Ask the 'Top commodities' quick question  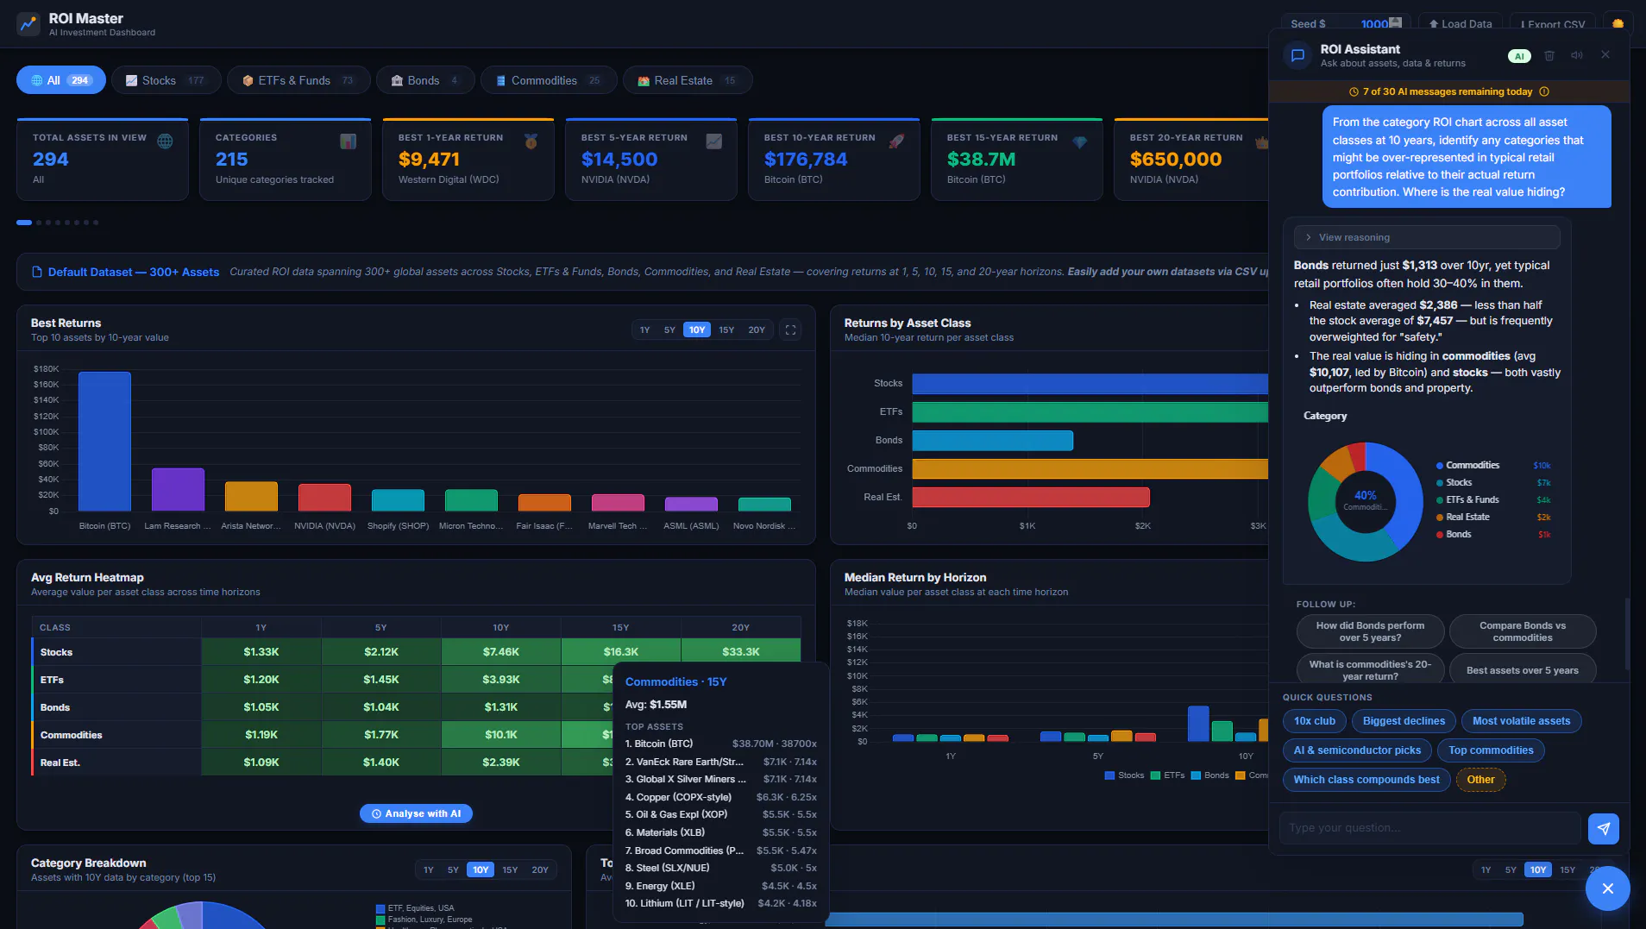pos(1491,750)
